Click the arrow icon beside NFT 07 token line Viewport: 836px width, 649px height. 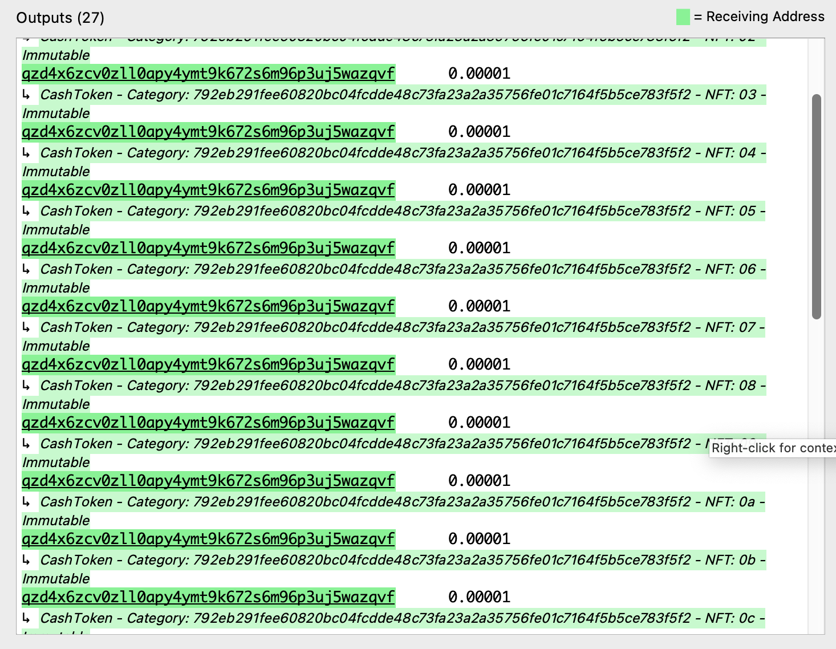[x=26, y=327]
